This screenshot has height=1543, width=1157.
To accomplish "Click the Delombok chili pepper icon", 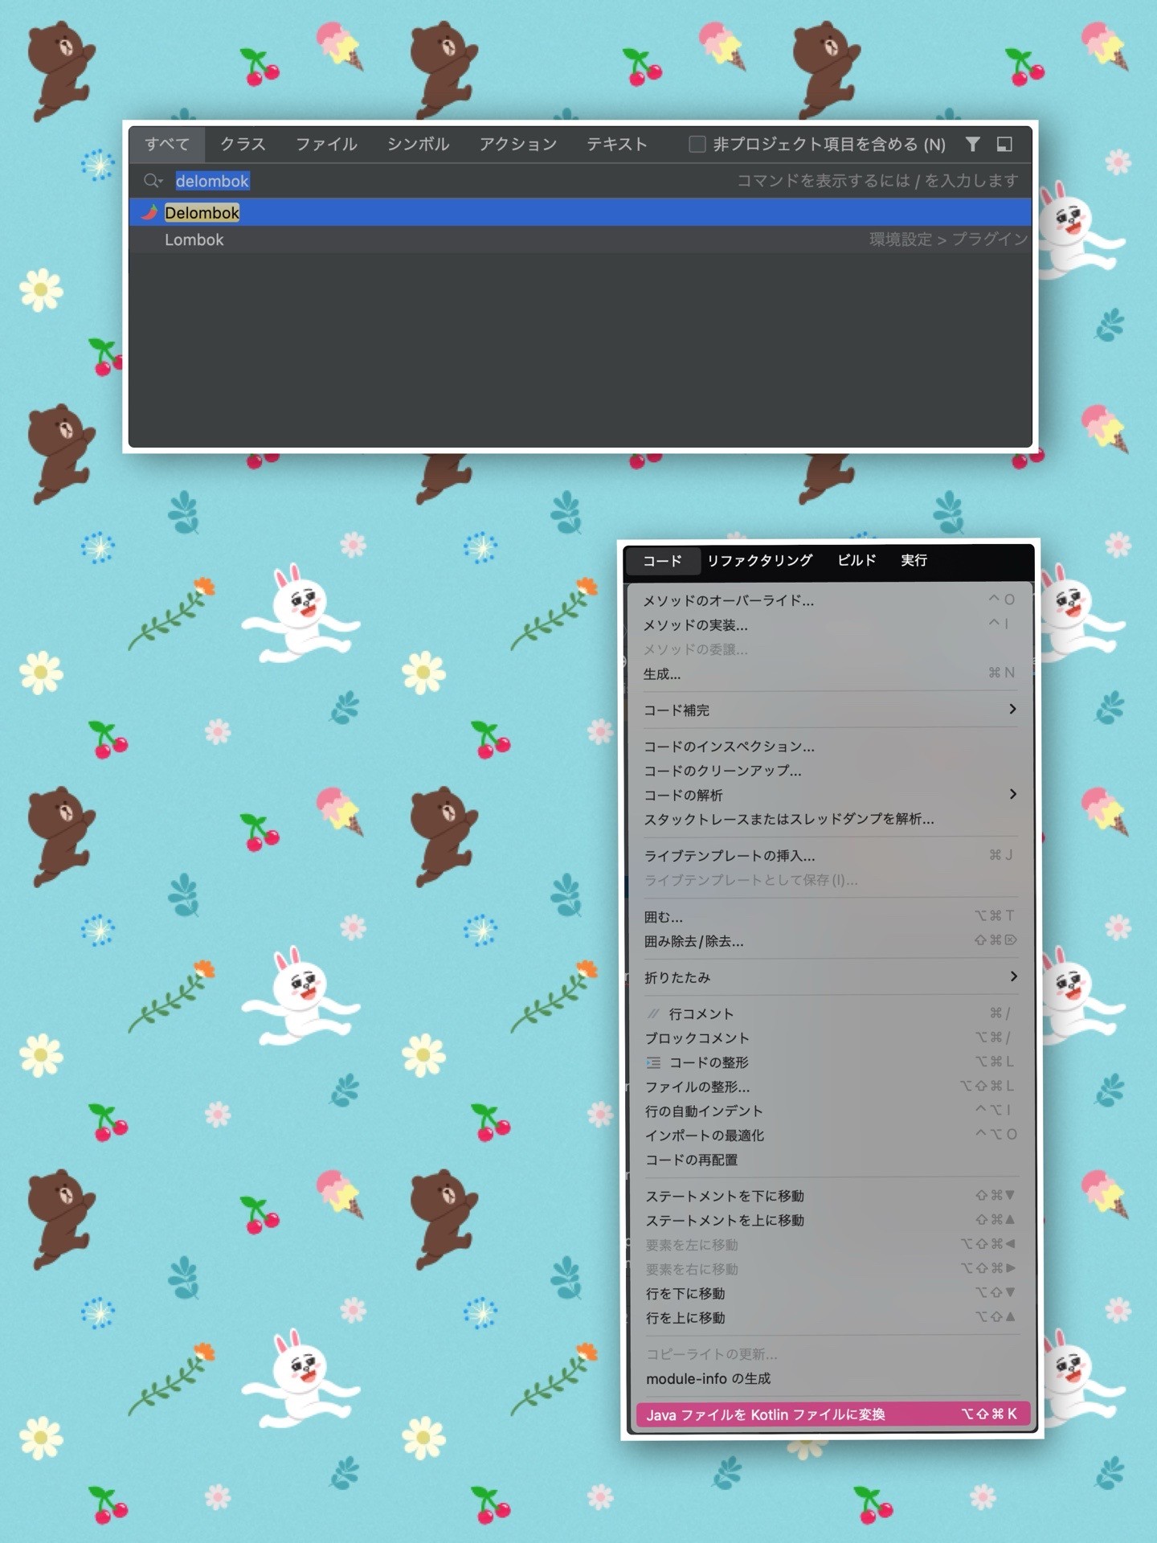I will 150,212.
